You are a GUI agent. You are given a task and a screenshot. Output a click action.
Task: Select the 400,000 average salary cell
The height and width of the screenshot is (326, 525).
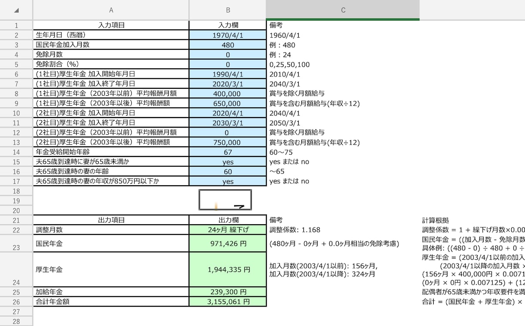tap(228, 94)
